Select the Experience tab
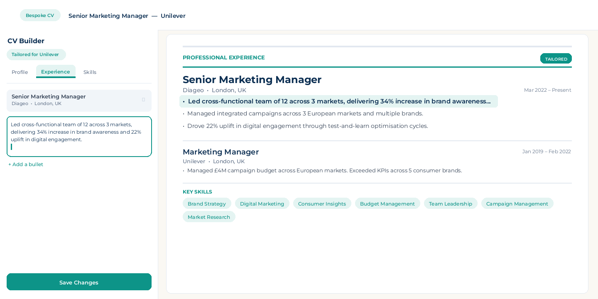The width and height of the screenshot is (598, 299). coord(56,72)
